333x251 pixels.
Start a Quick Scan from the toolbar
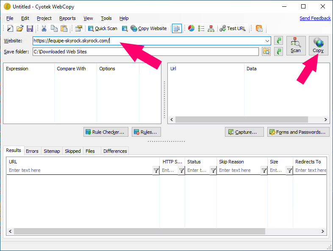[103, 28]
